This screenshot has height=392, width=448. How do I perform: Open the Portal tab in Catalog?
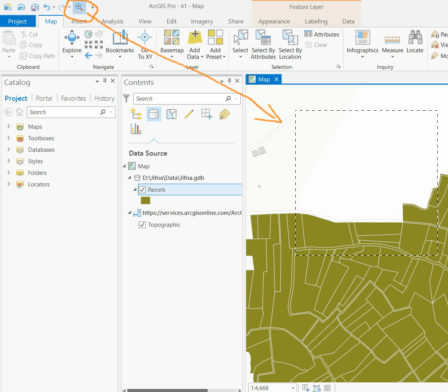coord(44,98)
